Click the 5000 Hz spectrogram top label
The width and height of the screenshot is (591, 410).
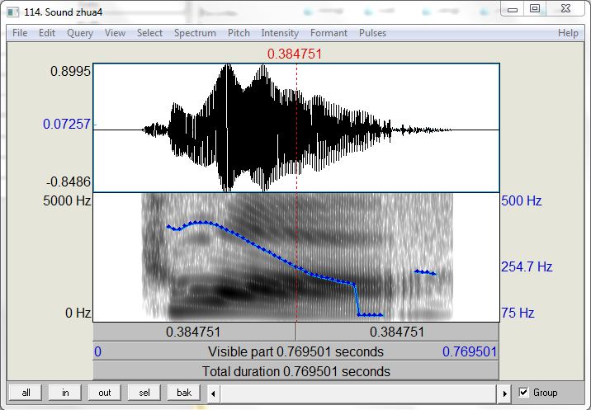tap(67, 200)
